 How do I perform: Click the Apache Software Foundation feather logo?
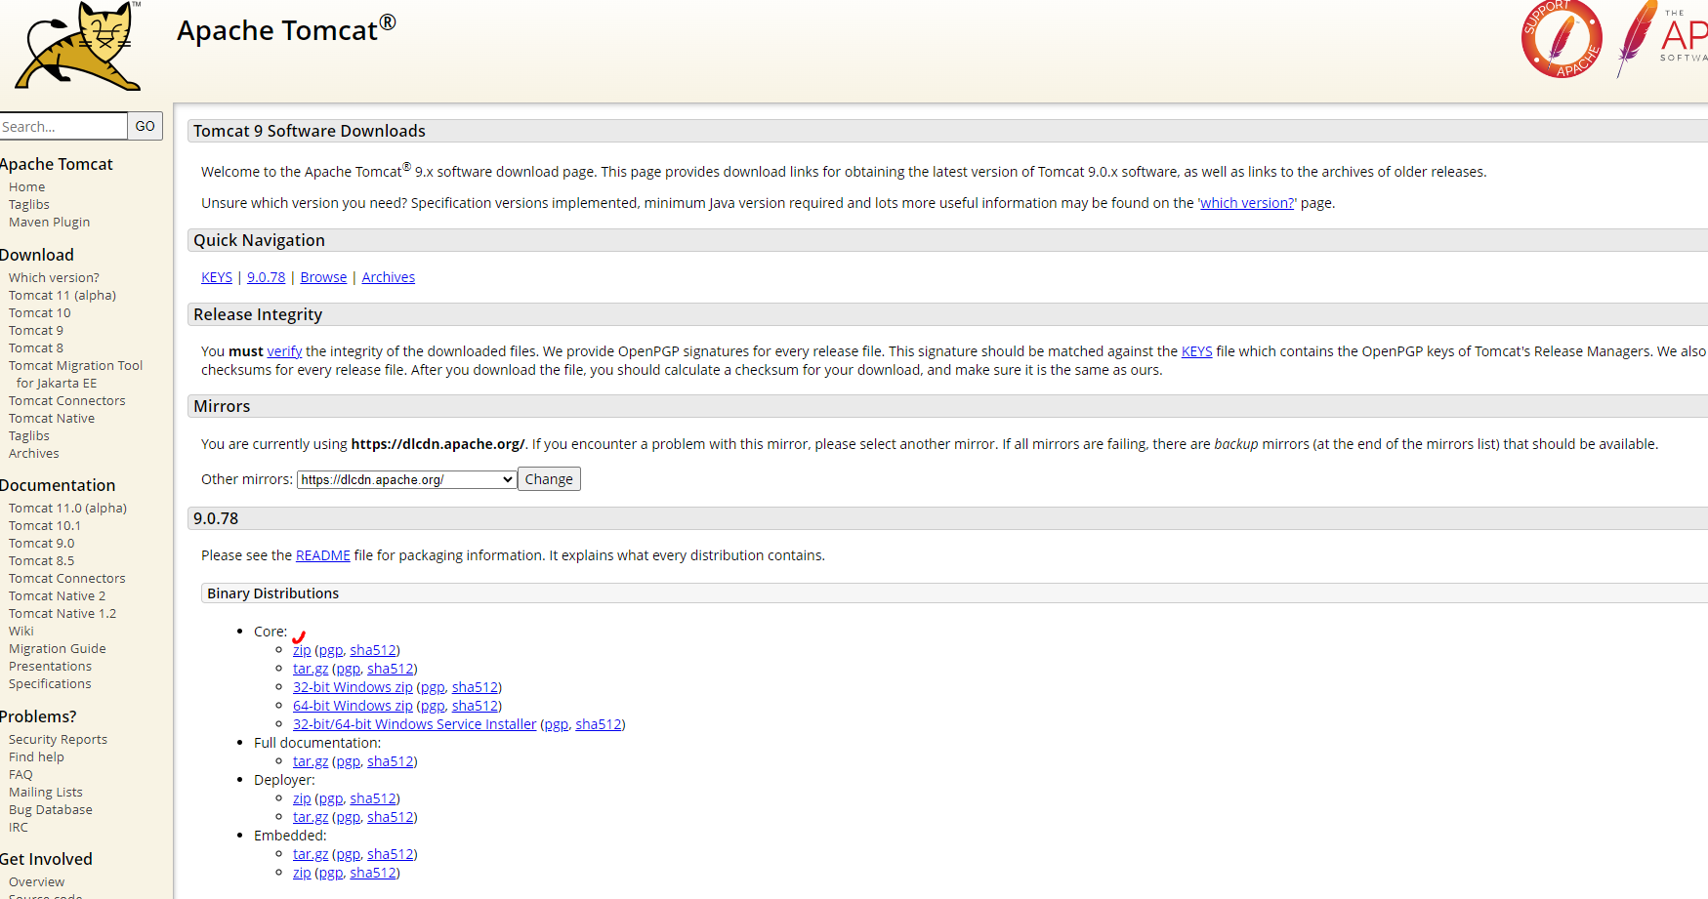1661,39
